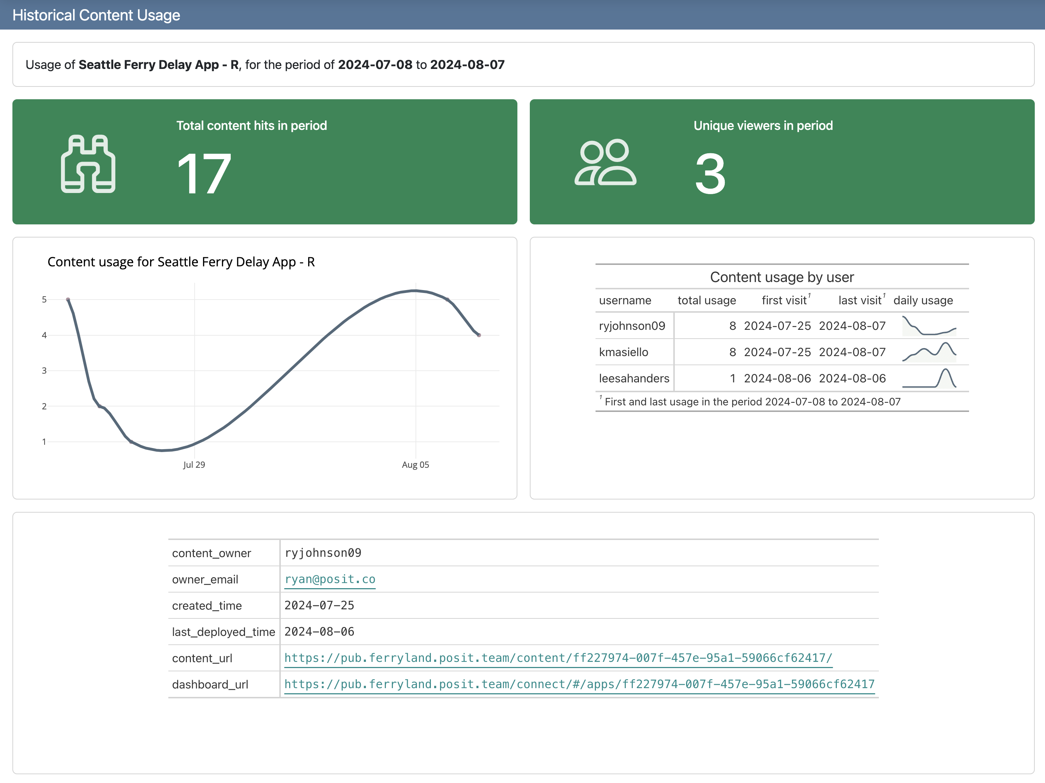
Task: Click kmasiello daily usage sparkline
Action: coord(929,352)
